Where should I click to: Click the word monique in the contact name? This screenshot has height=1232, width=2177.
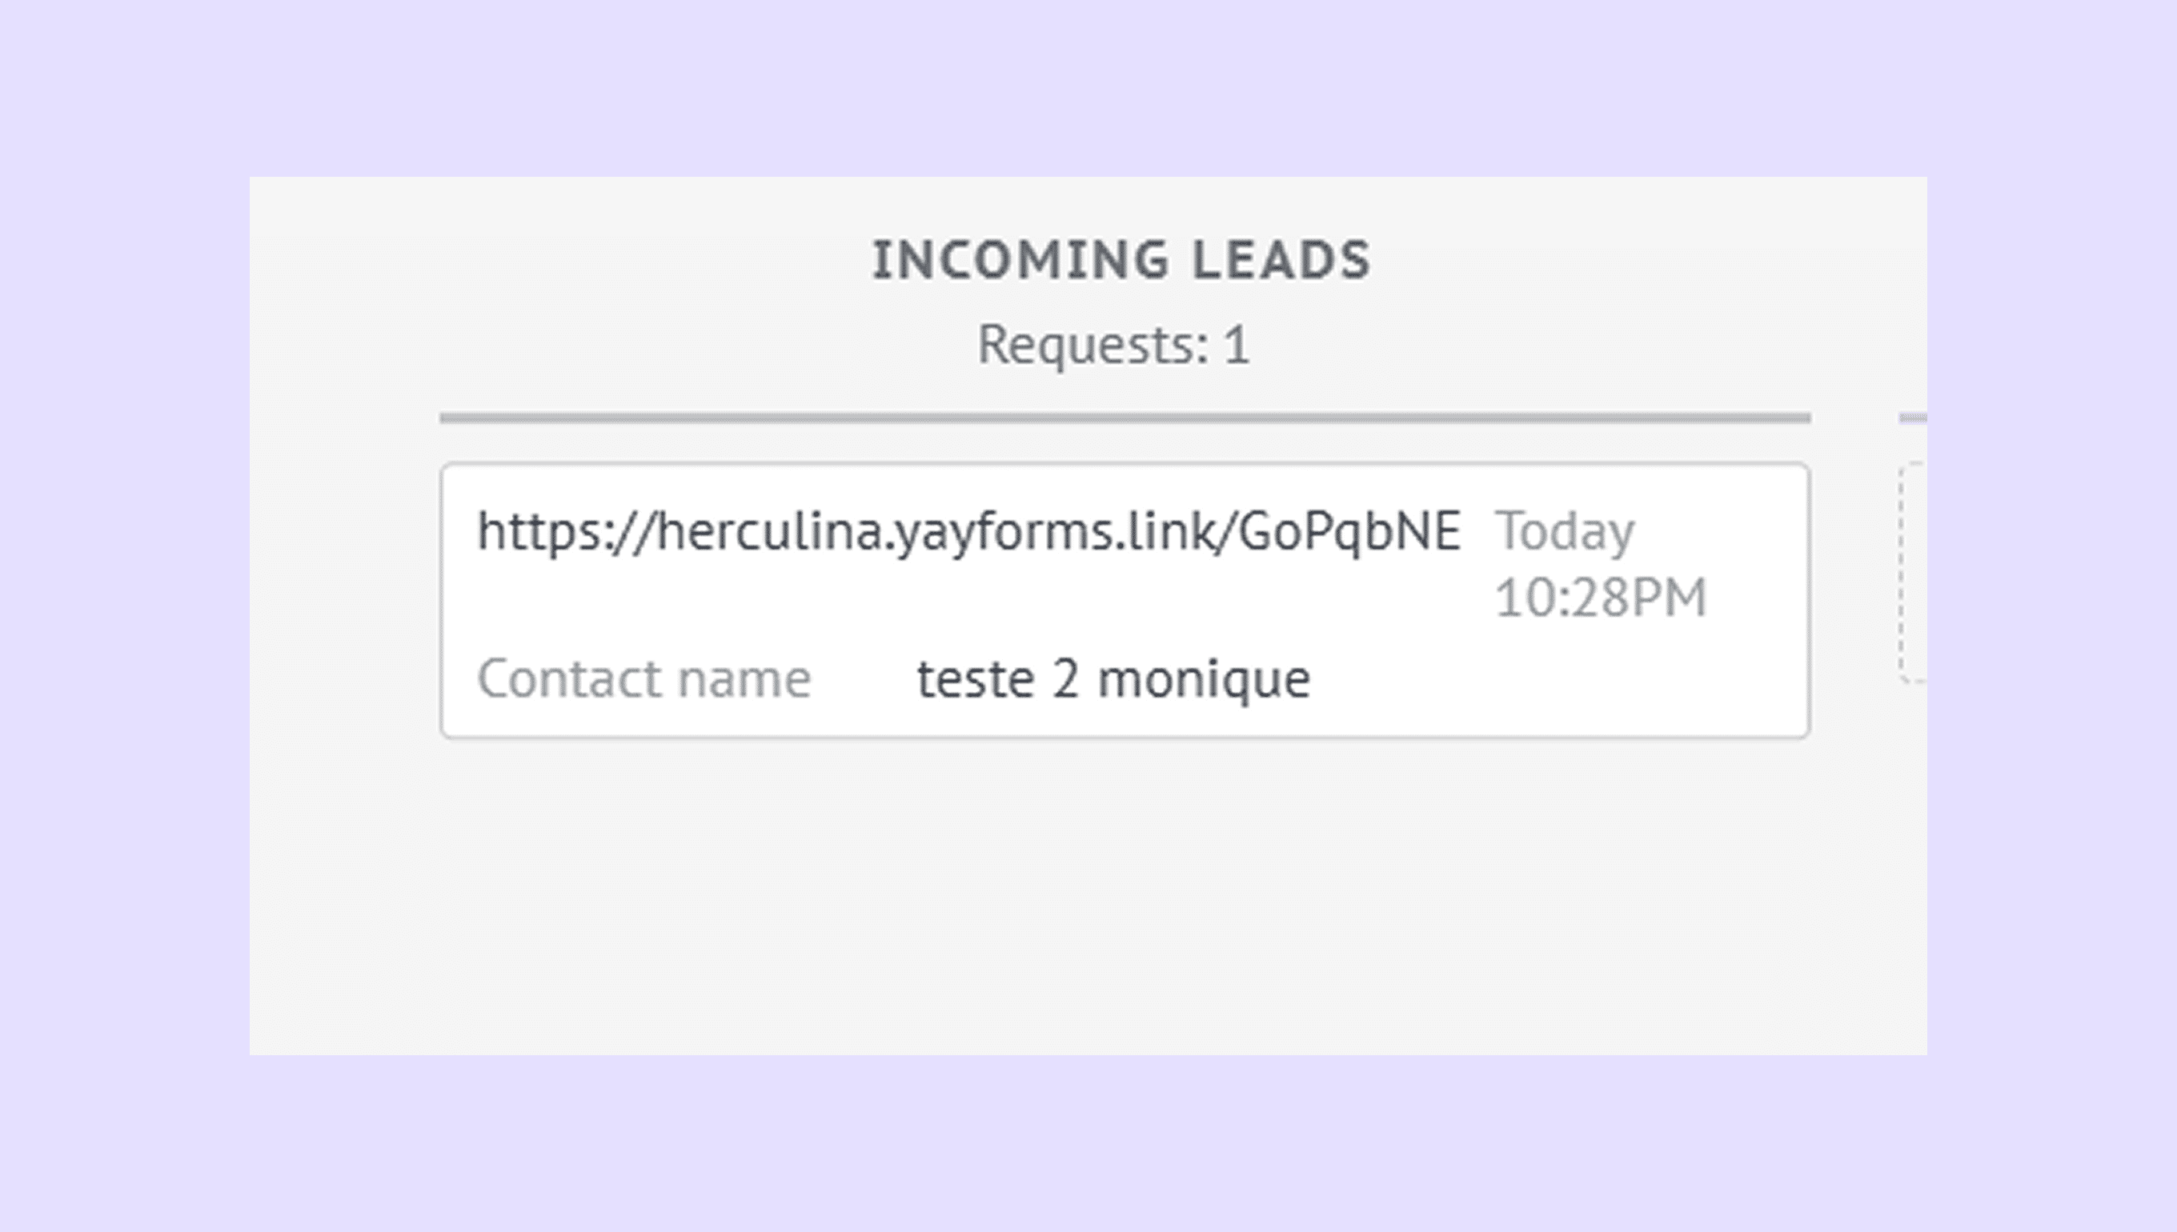[x=1203, y=678]
